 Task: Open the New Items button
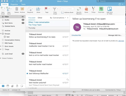[9, 11]
